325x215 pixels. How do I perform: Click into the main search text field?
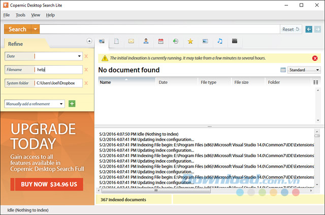pos(159,29)
